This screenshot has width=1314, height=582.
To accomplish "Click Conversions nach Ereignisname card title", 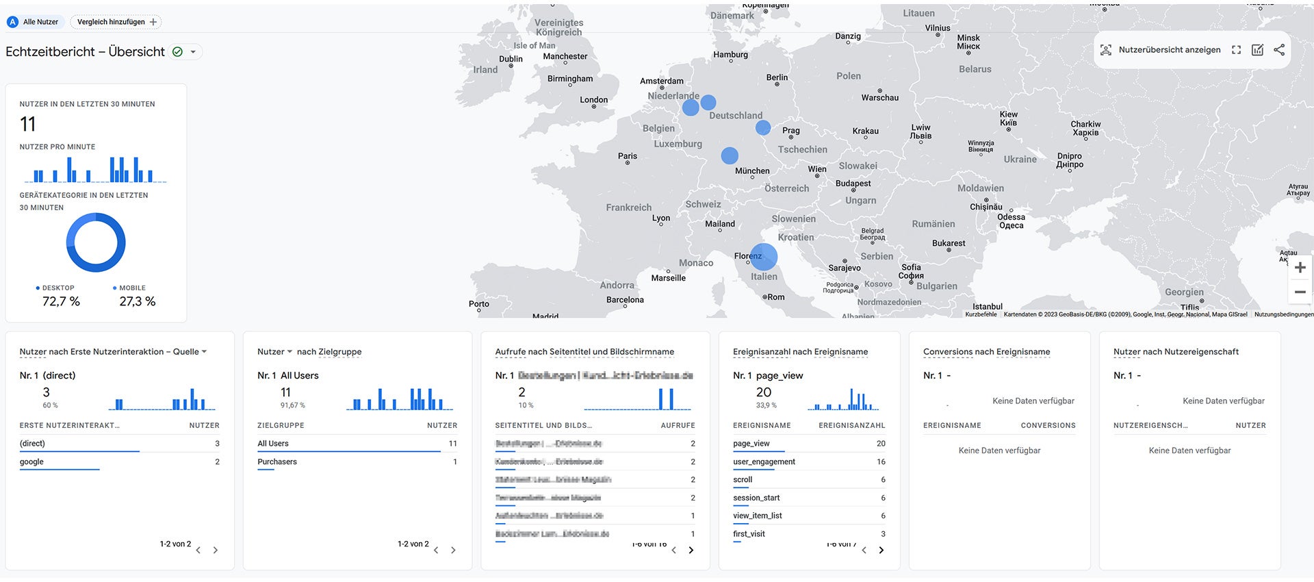I will tap(986, 352).
